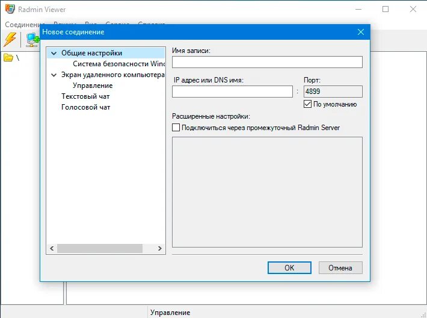Collapse the 'Общие настройки' tree node

coord(54,53)
